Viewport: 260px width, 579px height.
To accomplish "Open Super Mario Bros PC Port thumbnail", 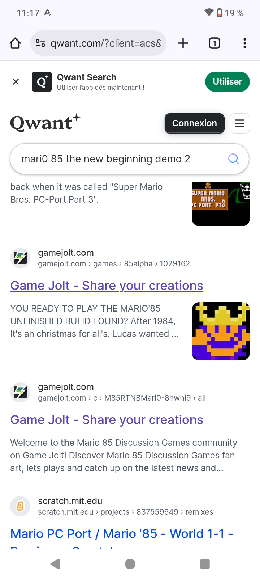I will point(221,204).
